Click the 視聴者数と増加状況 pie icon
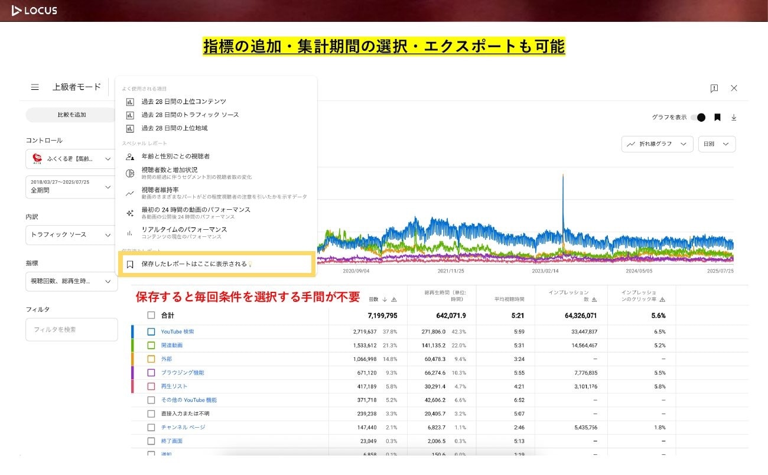Screen dimensions: 768x475 [x=130, y=173]
